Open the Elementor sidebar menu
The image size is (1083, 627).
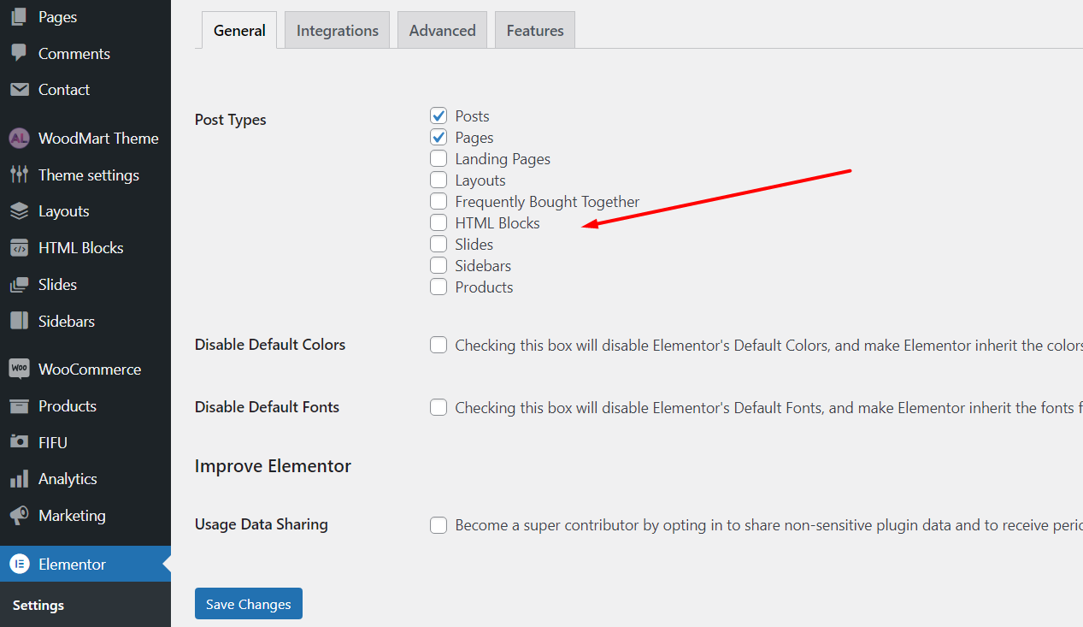[85, 564]
